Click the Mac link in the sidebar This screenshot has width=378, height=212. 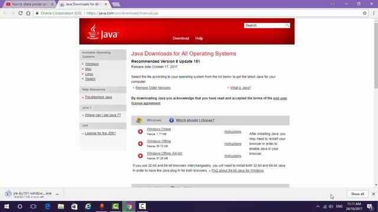click(88, 69)
